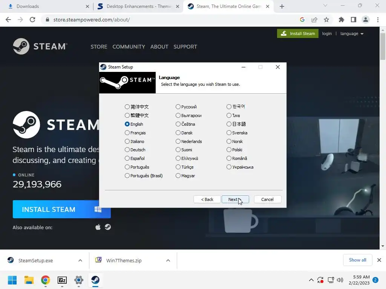
Task: Choose Українська language option
Action: coord(229,167)
